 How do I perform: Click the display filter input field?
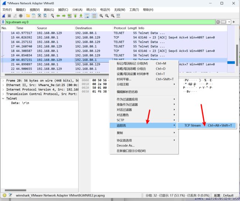coord(110,22)
